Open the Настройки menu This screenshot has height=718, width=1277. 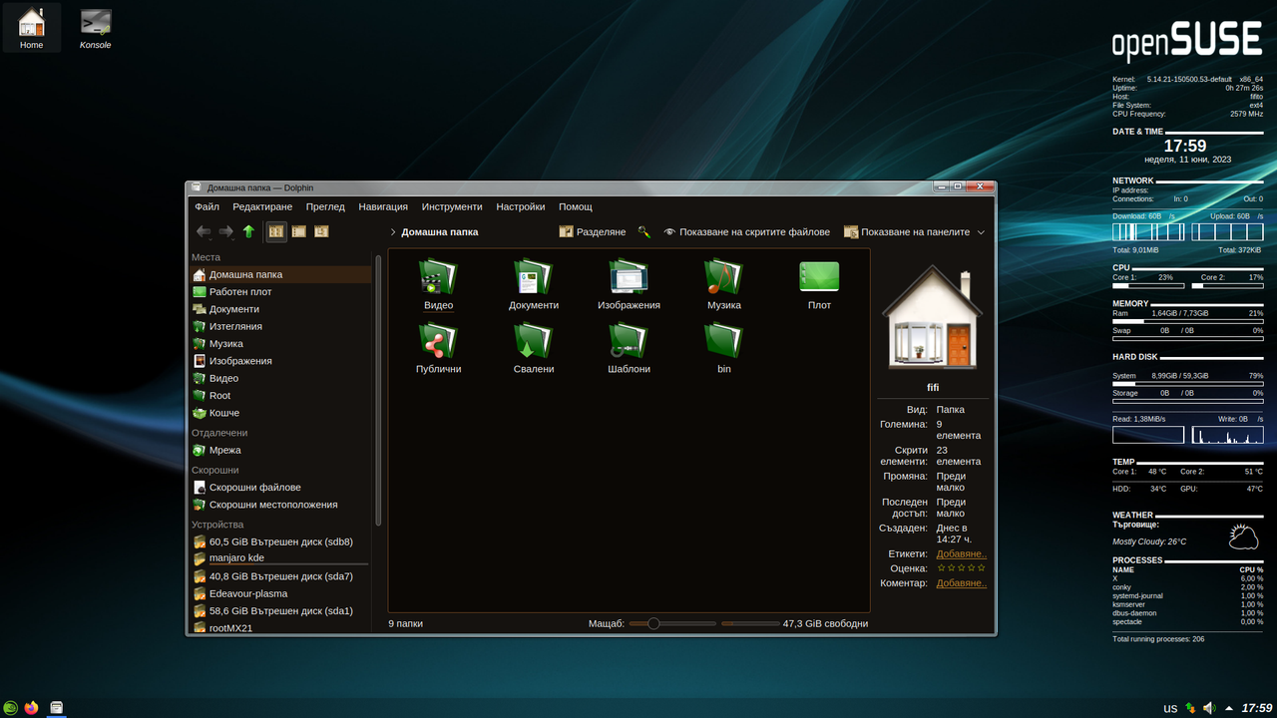[521, 206]
